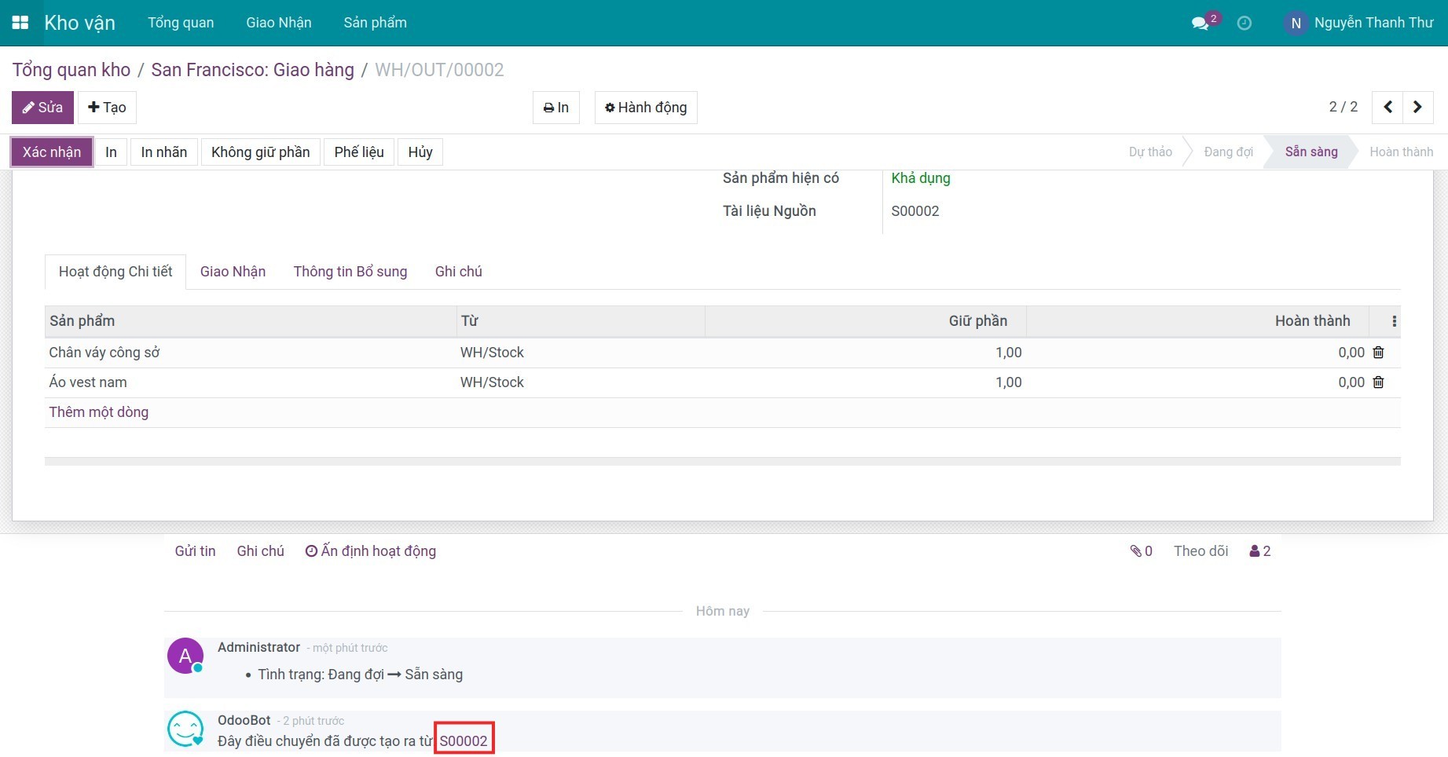Viewport: 1448px width, 757px height.
Task: Click Thêm một dòng to add line
Action: pos(99,412)
